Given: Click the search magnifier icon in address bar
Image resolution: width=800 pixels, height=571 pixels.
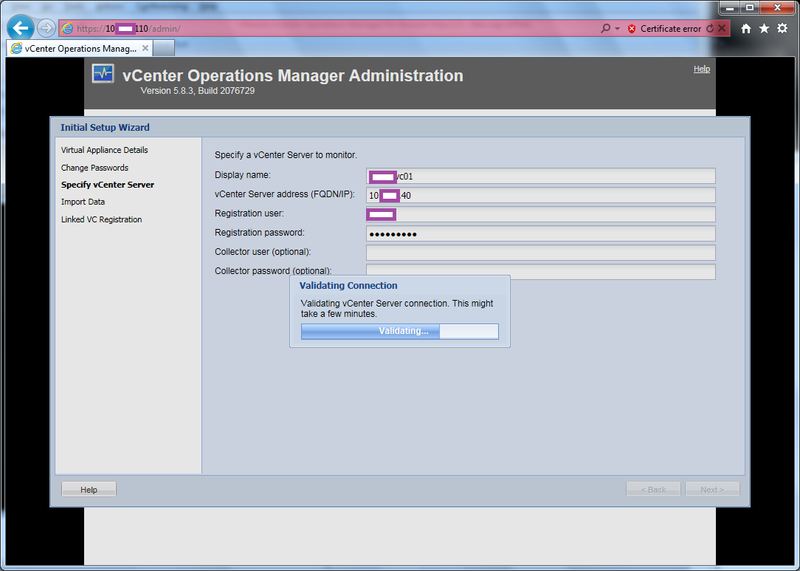Looking at the screenshot, I should coord(606,29).
